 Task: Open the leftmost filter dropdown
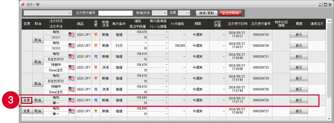(x=48, y=13)
